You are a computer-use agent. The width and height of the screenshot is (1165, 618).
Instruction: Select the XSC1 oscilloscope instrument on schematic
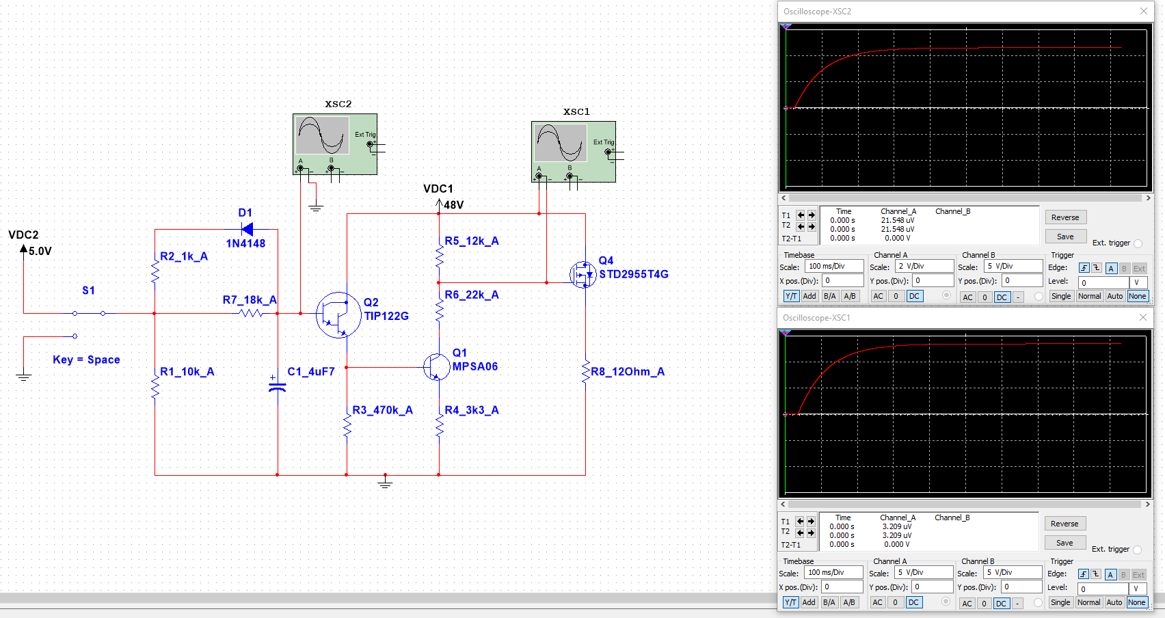573,151
